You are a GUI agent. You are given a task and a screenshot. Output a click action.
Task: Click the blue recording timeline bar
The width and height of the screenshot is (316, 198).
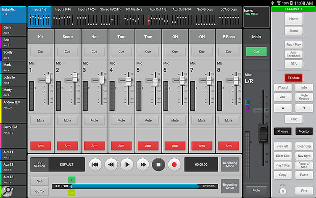point(135,186)
